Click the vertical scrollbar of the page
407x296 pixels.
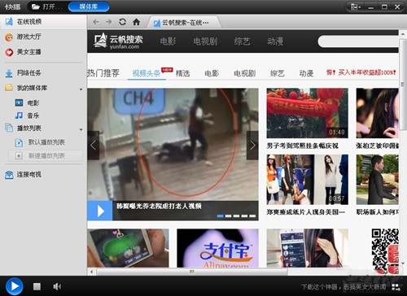click(402, 84)
